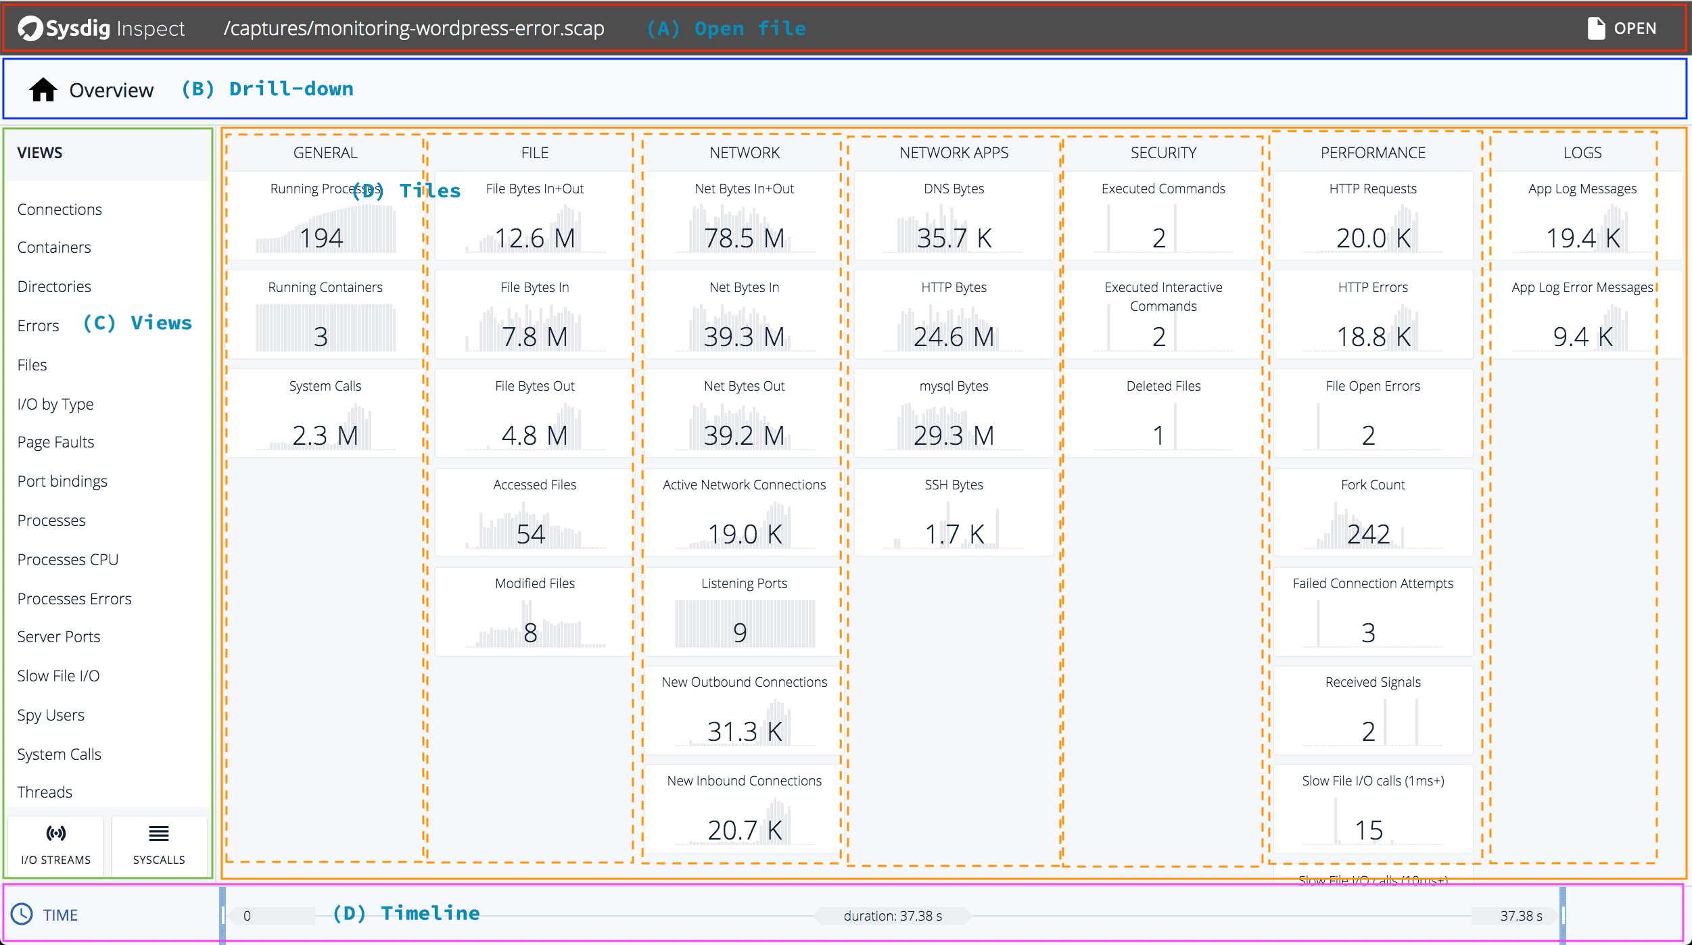Select the HTTP Errors tile

point(1373,315)
